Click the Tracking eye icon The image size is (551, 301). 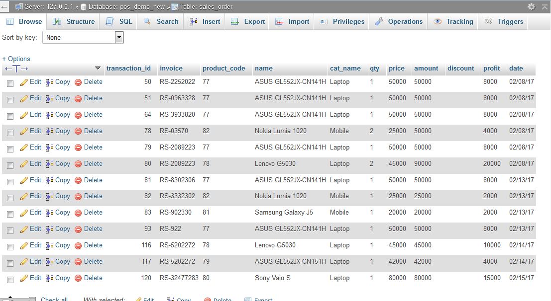click(x=438, y=22)
